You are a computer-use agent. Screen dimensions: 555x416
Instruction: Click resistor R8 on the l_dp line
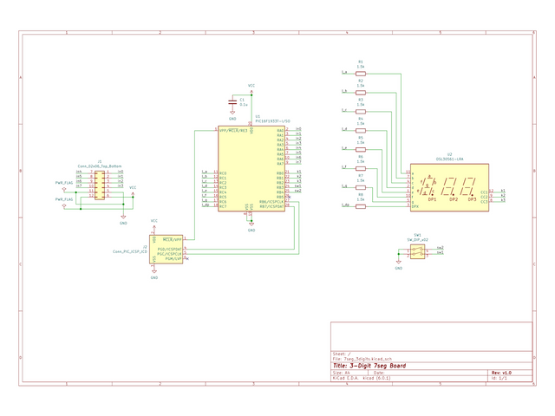tap(361, 206)
